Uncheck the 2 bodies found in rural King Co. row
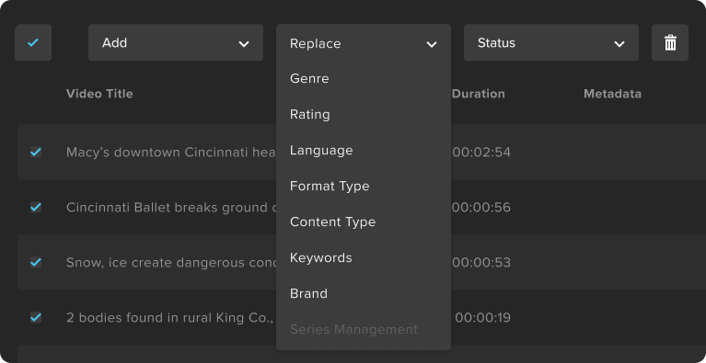 (x=36, y=318)
